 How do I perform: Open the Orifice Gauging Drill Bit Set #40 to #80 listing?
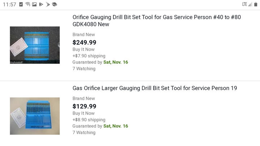(156, 21)
